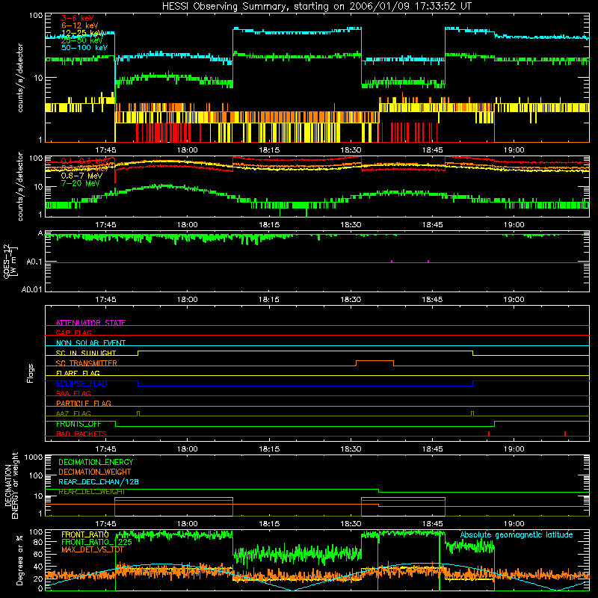The width and height of the screenshot is (598, 598).
Task: Select the 50-100 keV legend label
Action: [x=84, y=48]
